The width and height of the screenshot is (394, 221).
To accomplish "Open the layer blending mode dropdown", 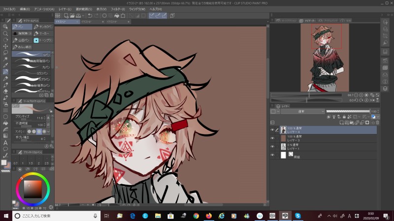I will tap(302, 111).
